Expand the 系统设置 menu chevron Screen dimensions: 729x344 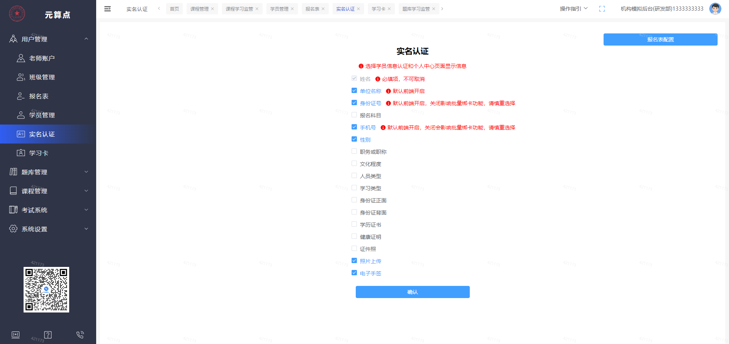pyautogui.click(x=86, y=229)
